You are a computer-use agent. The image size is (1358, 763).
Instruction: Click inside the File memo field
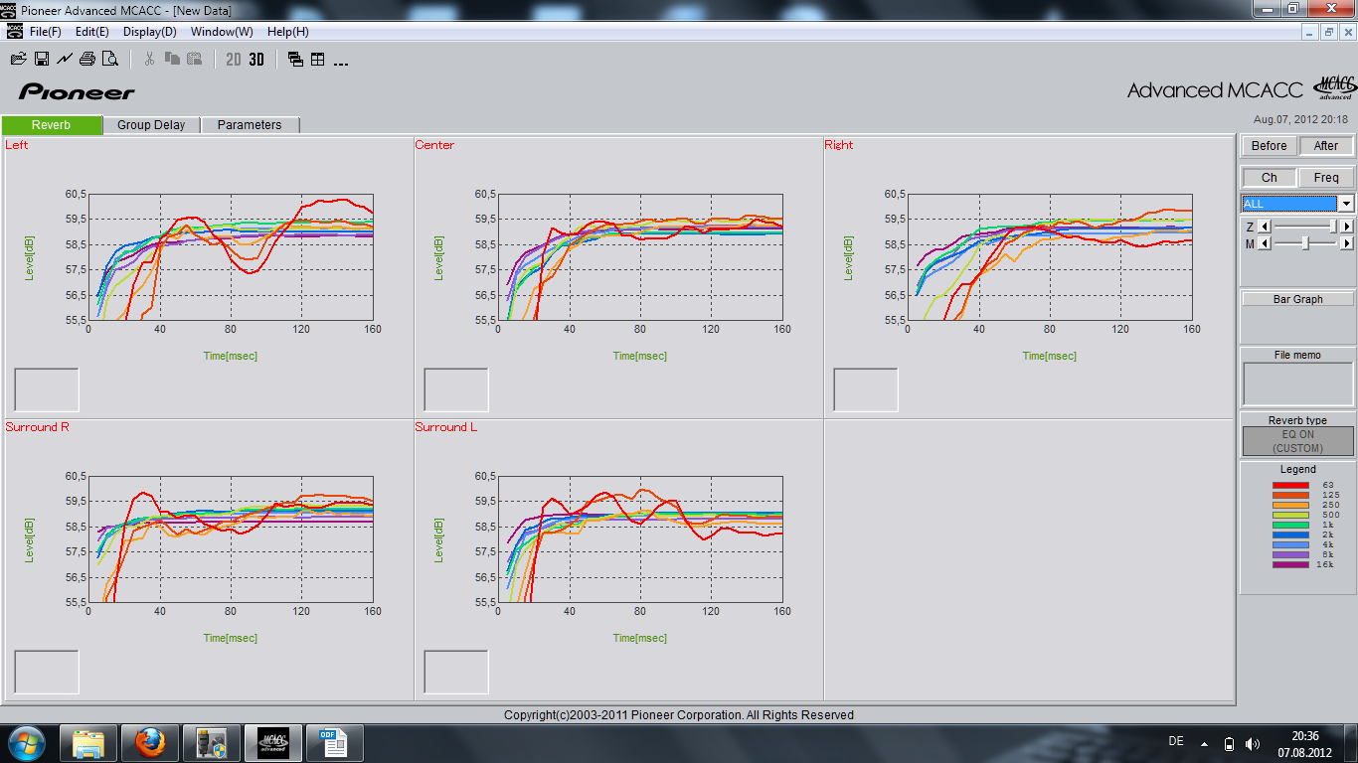(x=1297, y=383)
